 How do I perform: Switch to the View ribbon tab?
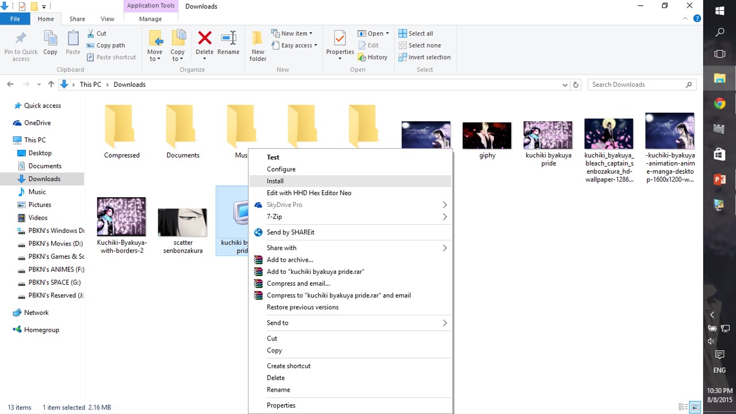(x=108, y=19)
